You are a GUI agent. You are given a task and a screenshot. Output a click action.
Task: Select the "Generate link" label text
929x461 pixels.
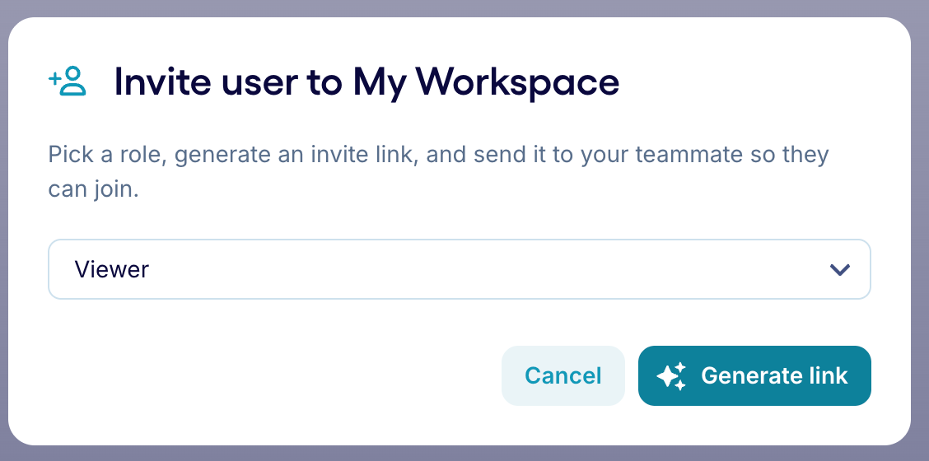click(x=774, y=376)
